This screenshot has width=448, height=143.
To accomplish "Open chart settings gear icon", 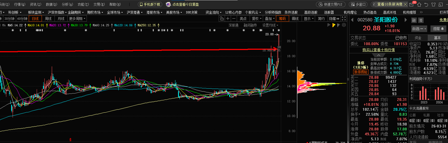I will click(344, 25).
